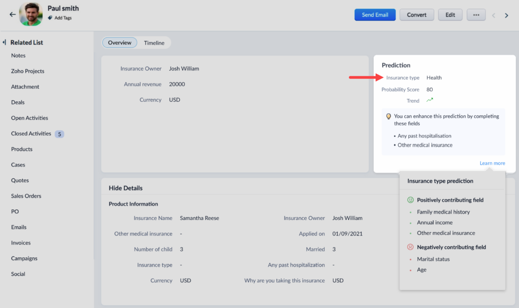Click the Edit button
This screenshot has height=308, width=519.
(450, 15)
